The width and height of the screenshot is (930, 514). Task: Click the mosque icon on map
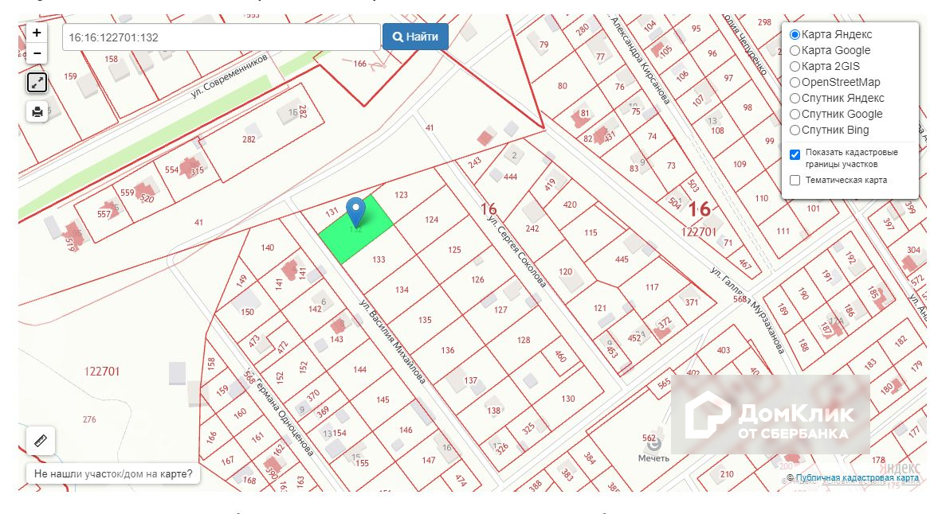point(653,444)
